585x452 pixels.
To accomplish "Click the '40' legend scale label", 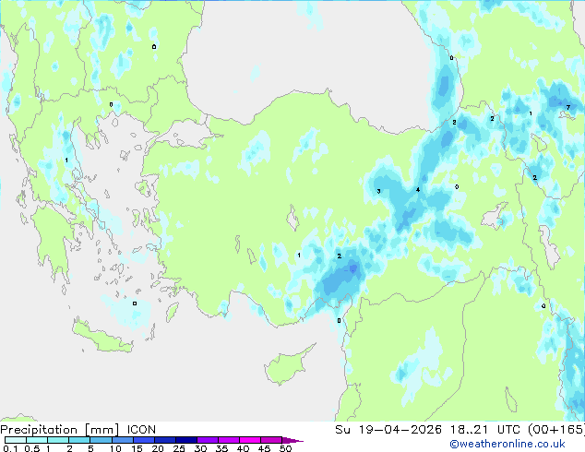I will [243, 448].
